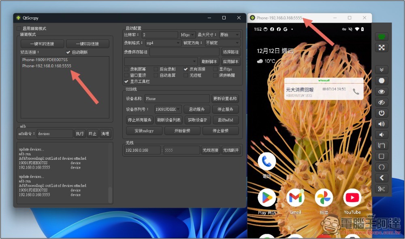Click the 启动服务 button
Image resolution: width=405 pixels, height=239 pixels.
pos(197,109)
